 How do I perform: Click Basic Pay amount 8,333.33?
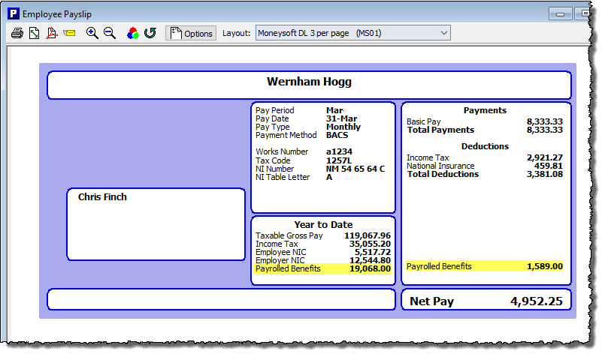click(x=545, y=121)
